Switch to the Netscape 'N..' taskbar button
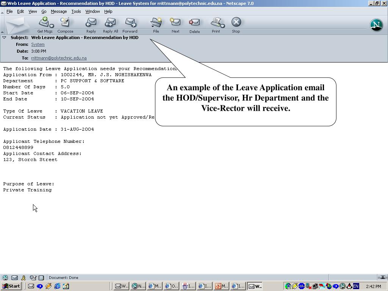The width and height of the screenshot is (388, 291). click(x=138, y=286)
